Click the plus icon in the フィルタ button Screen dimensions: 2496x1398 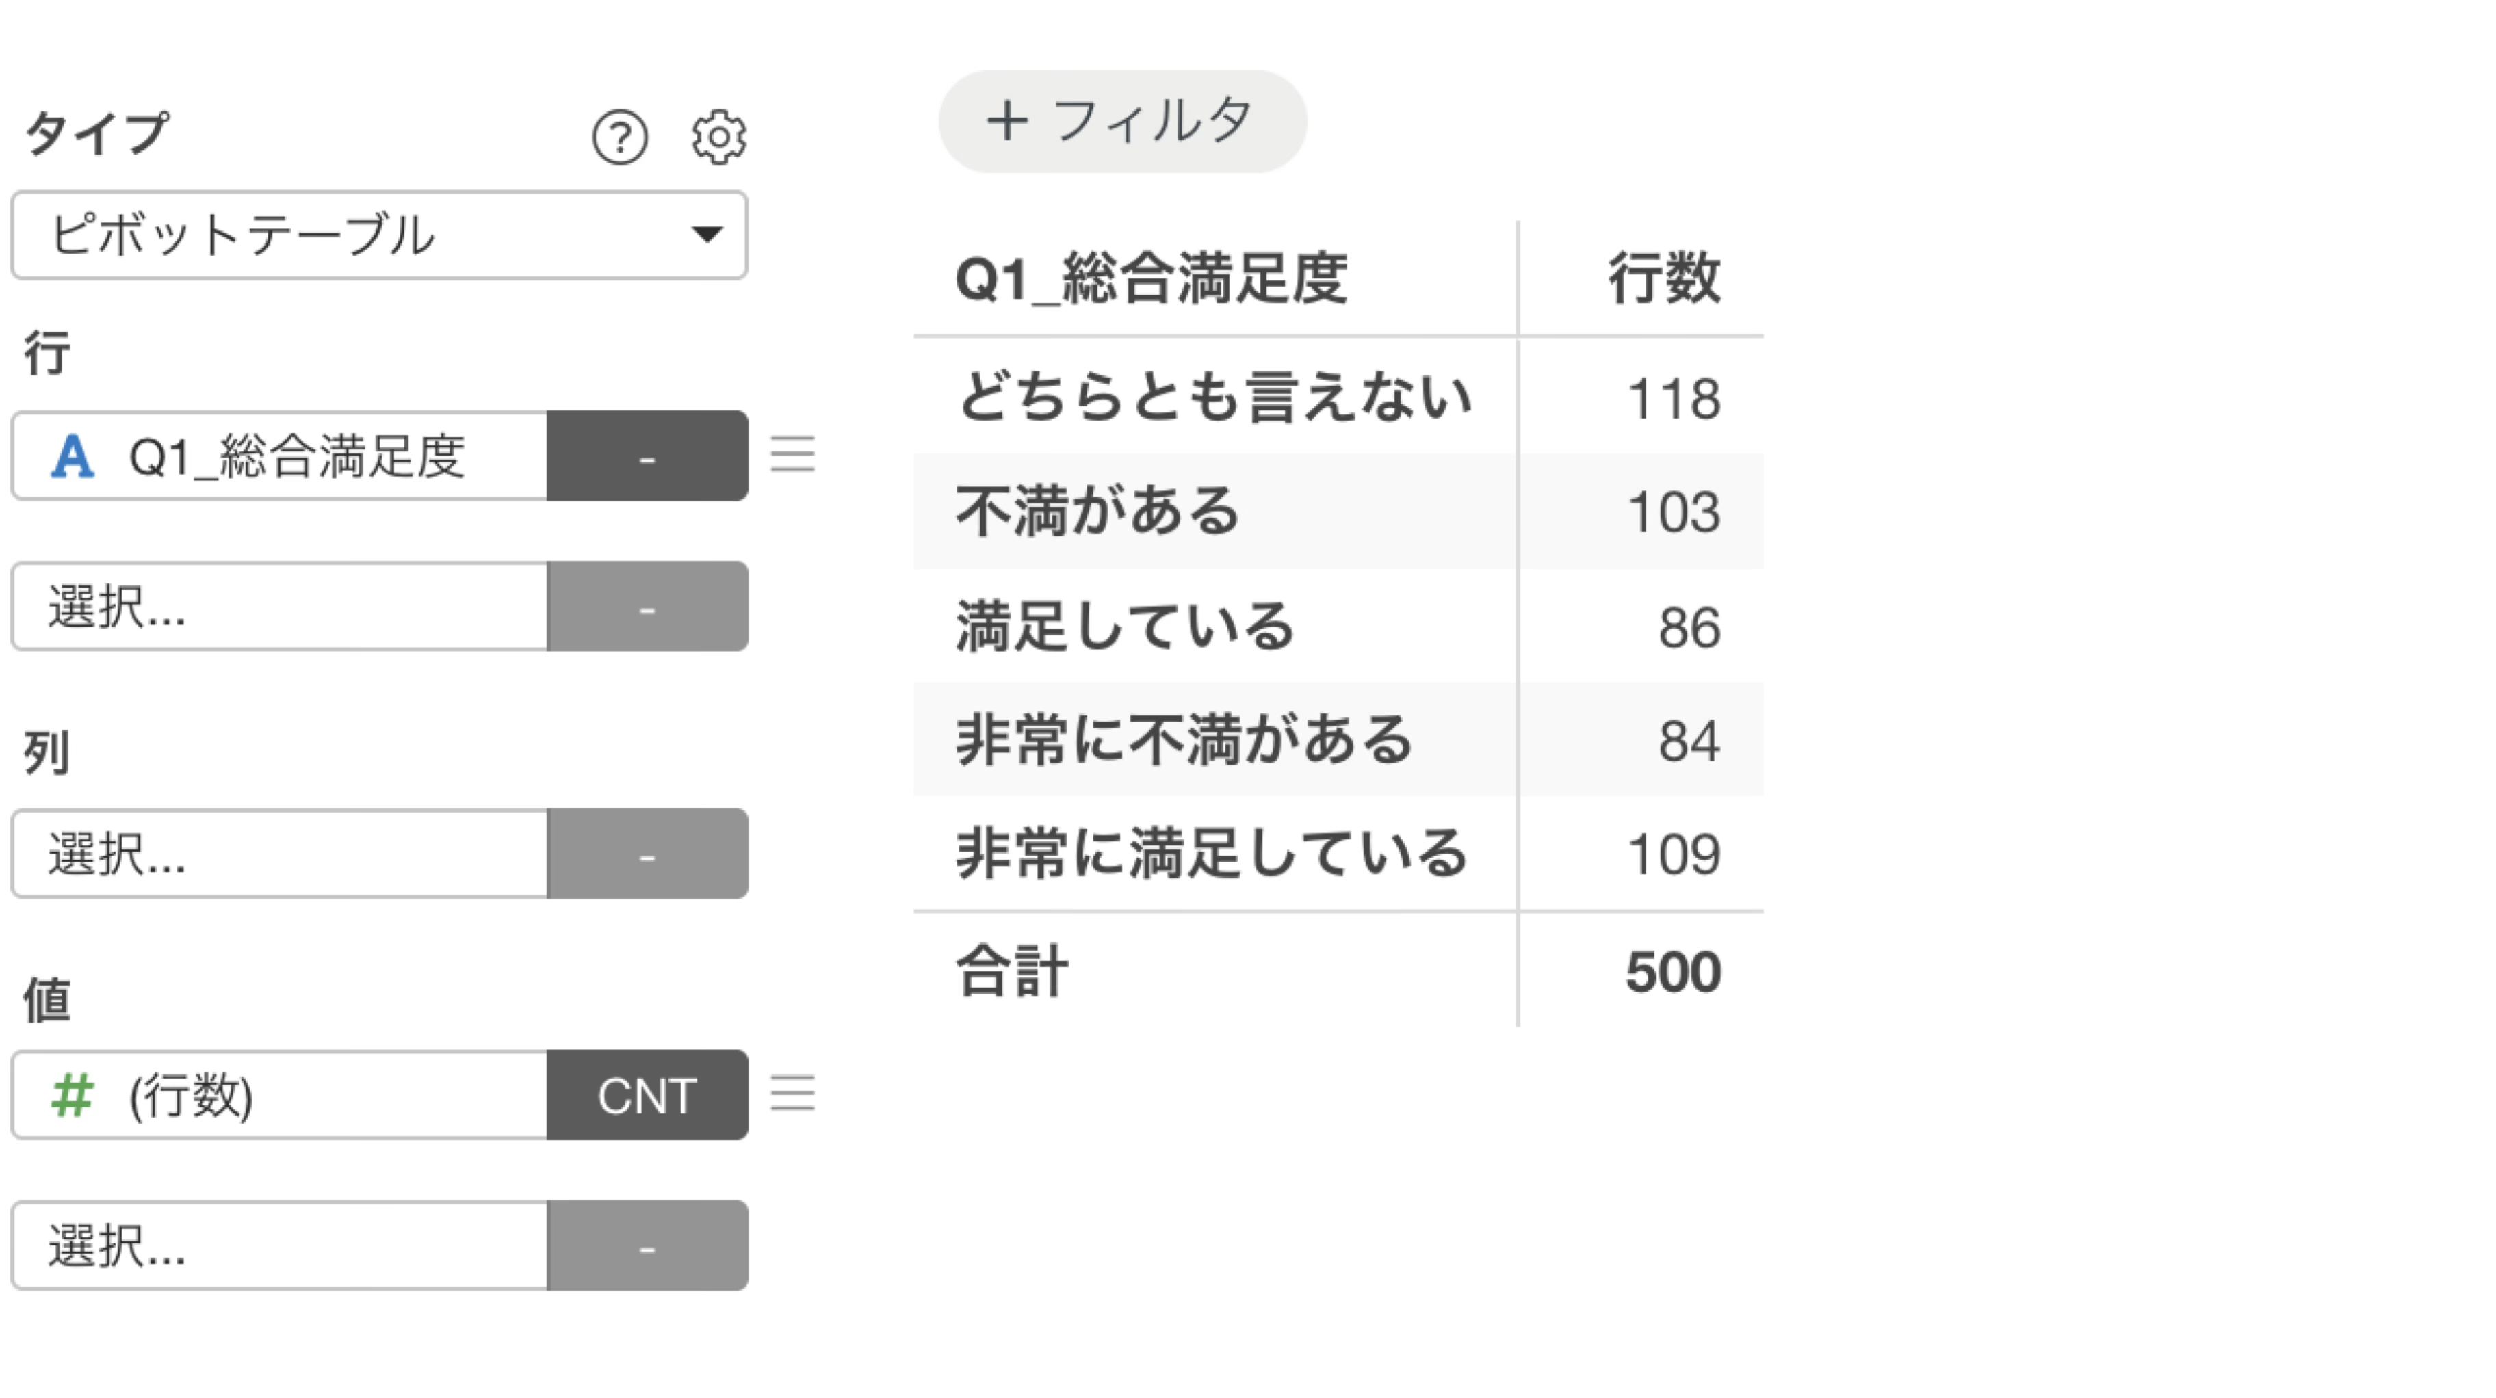coord(1006,121)
